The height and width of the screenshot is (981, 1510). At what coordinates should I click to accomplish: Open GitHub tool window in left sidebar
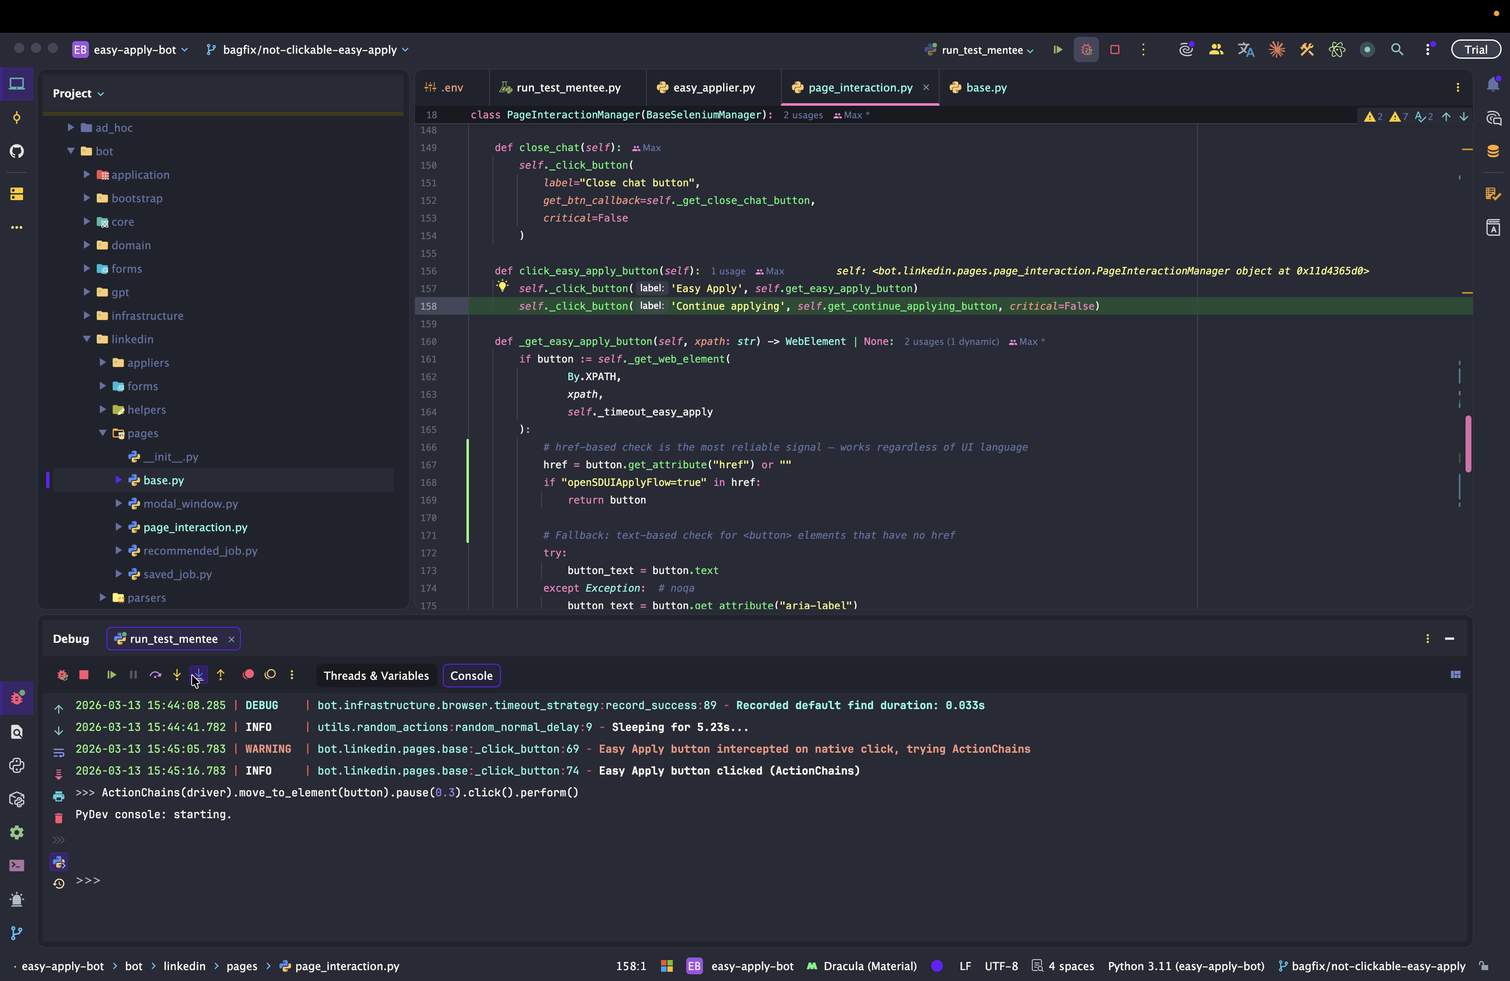(17, 151)
